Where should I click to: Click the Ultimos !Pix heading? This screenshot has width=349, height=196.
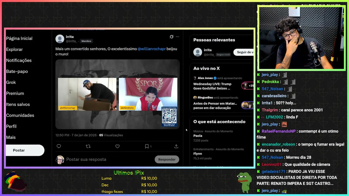129,173
